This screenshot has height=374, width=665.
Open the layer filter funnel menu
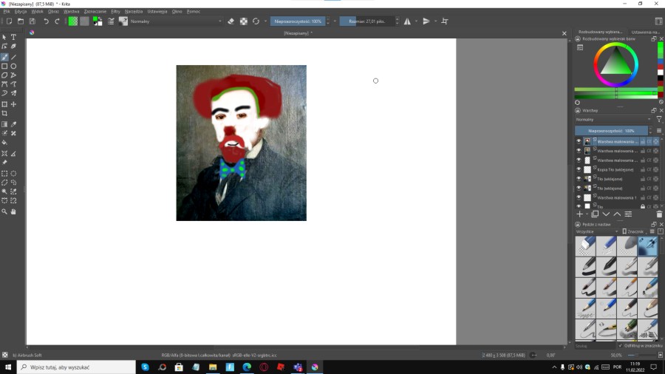pos(658,120)
